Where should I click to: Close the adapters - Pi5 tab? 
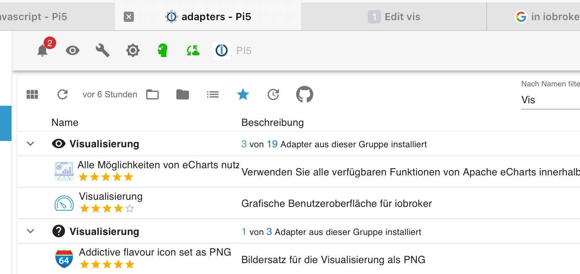click(x=129, y=17)
